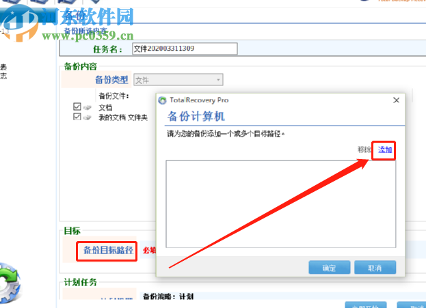Confirm with the 确定 button
Viewport: 426px width, 308px height.
coord(330,268)
